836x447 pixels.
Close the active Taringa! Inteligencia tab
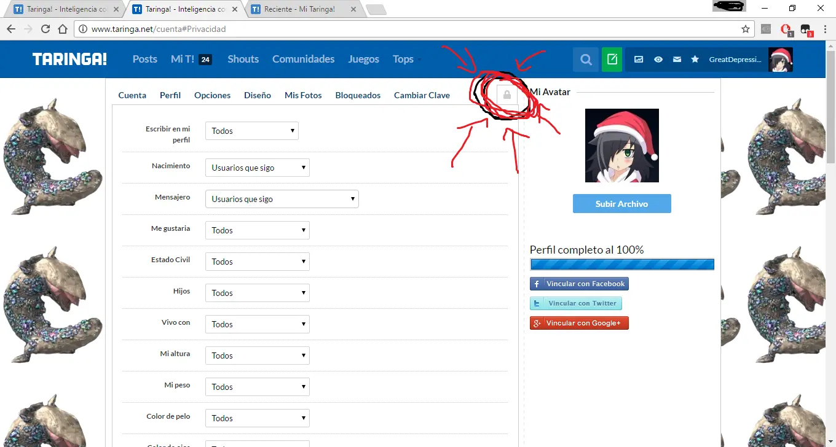[x=235, y=9]
